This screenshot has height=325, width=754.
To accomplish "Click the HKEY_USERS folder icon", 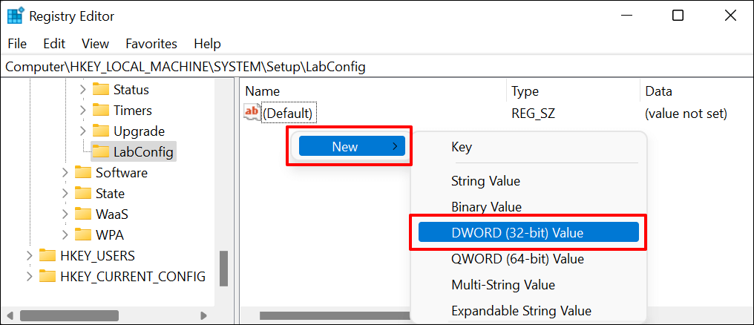I will point(47,256).
